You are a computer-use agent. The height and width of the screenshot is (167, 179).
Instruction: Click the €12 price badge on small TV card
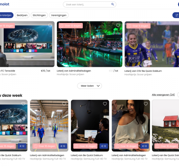click(22, 146)
